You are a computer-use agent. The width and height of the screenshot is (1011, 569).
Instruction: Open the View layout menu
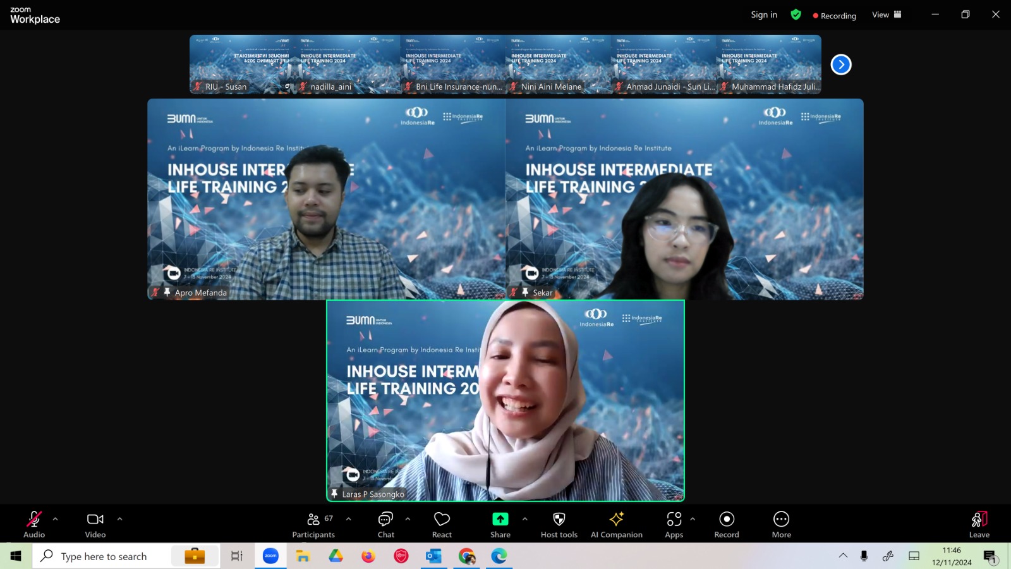coord(887,15)
